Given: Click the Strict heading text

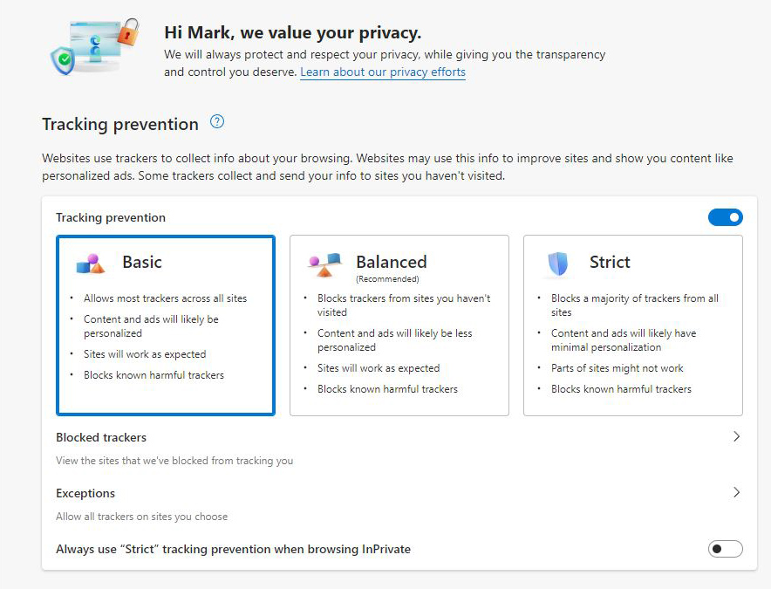Looking at the screenshot, I should (x=610, y=262).
